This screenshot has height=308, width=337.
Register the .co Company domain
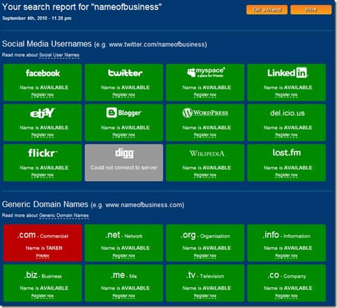coord(286,296)
